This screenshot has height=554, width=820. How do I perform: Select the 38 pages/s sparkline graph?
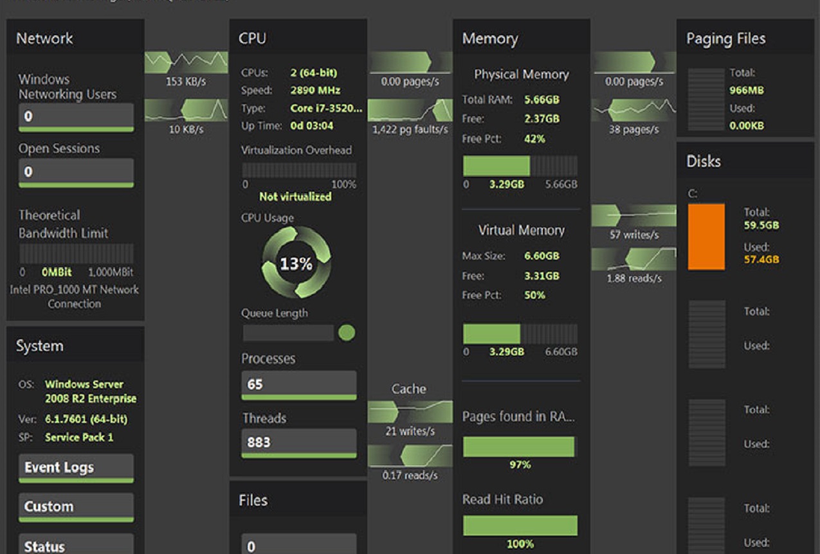tap(633, 110)
